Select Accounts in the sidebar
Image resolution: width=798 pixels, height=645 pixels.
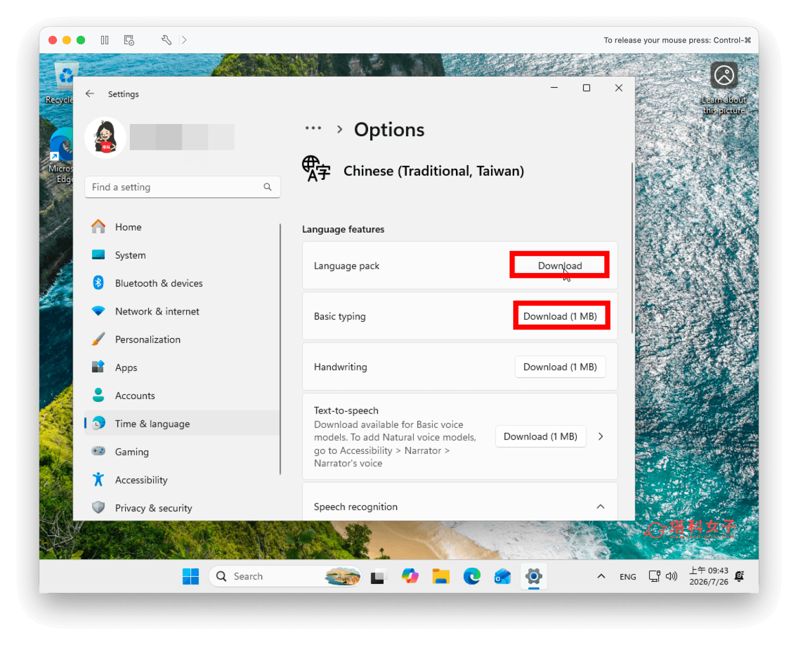[x=182, y=395]
